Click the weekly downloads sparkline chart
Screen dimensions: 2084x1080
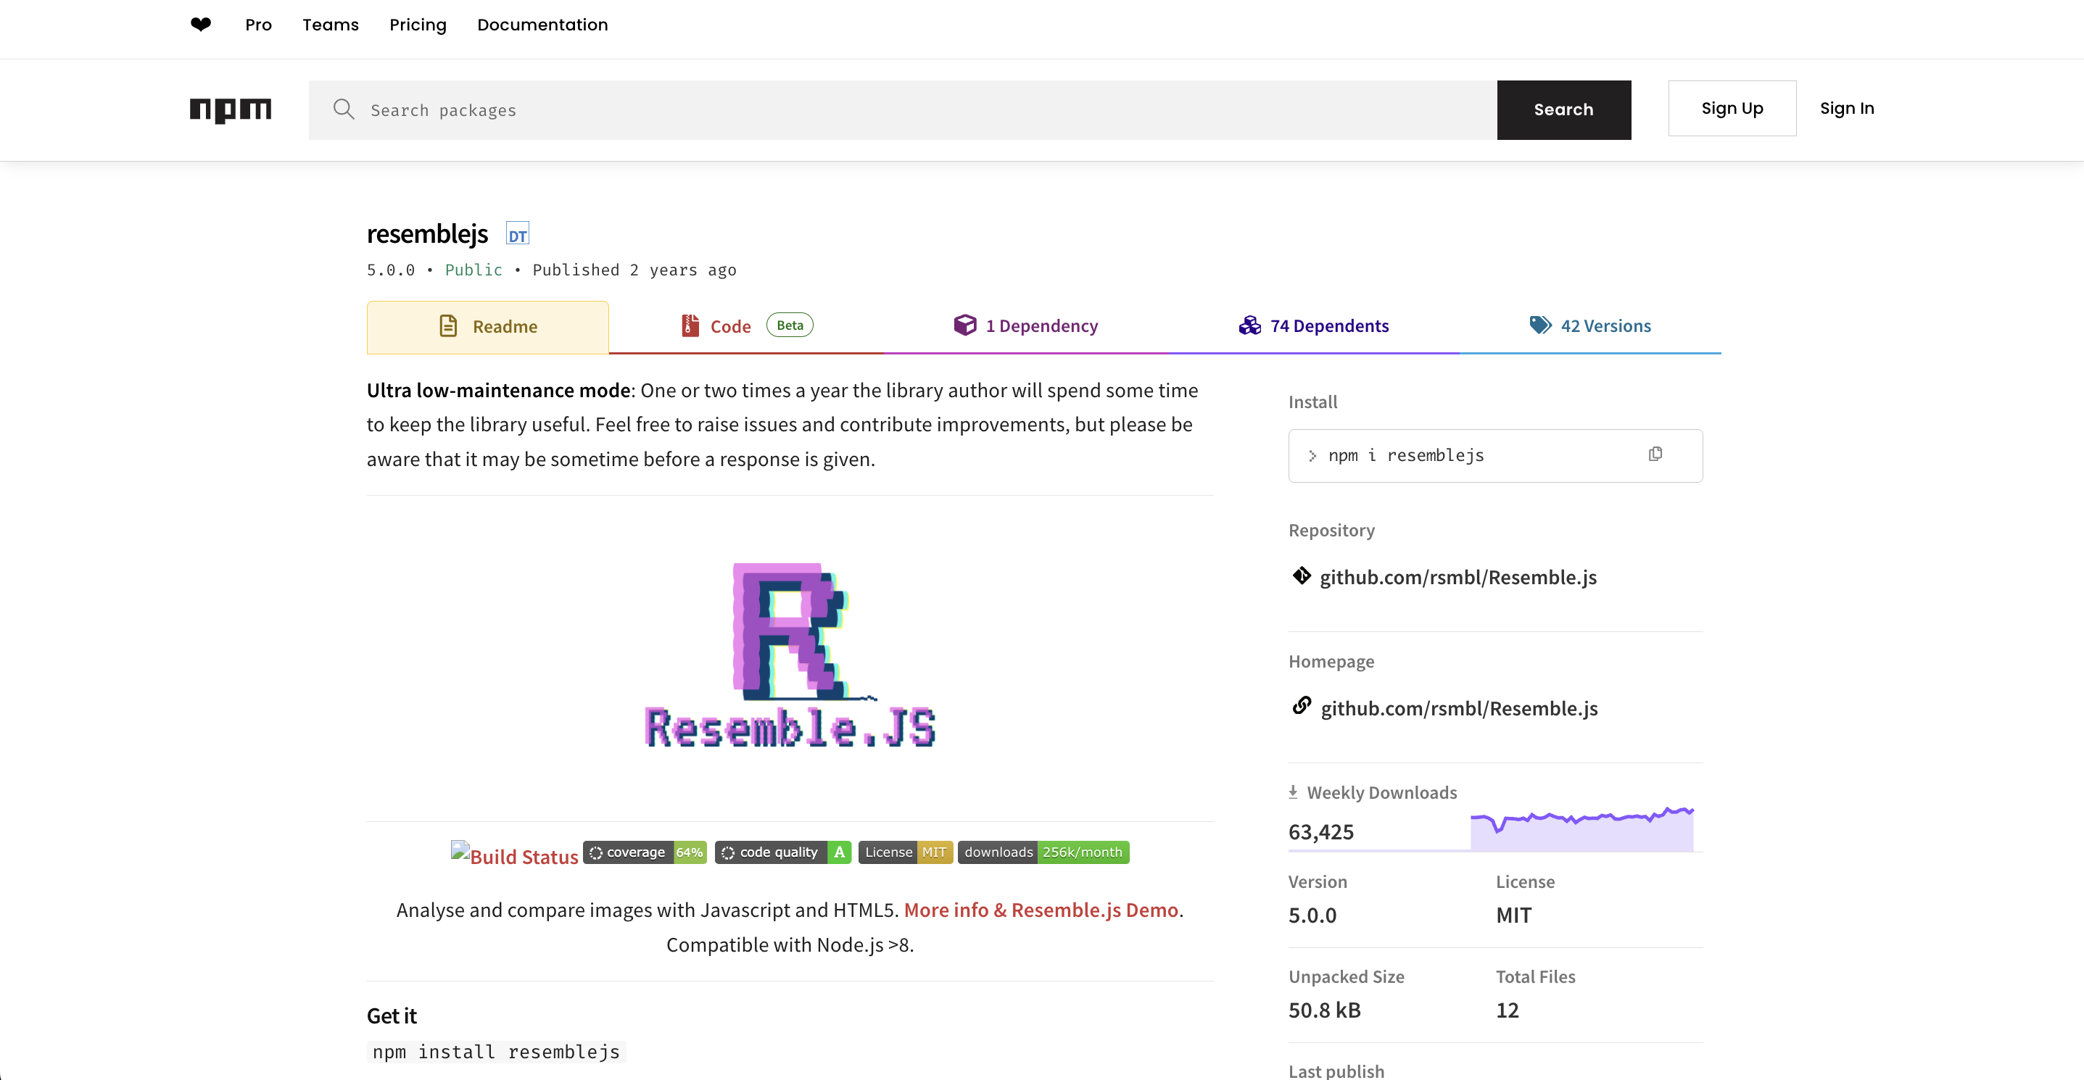point(1581,829)
